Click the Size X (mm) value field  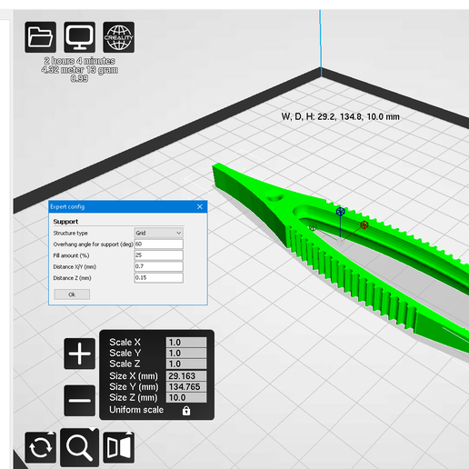pyautogui.click(x=186, y=375)
